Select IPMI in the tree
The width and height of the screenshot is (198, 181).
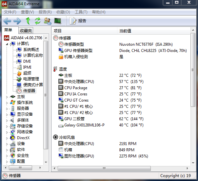tap(27, 67)
